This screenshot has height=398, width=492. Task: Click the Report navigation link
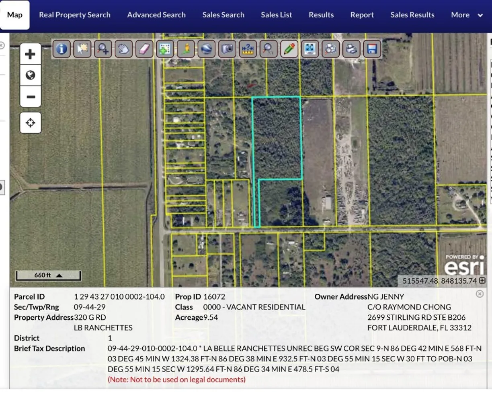[362, 15]
